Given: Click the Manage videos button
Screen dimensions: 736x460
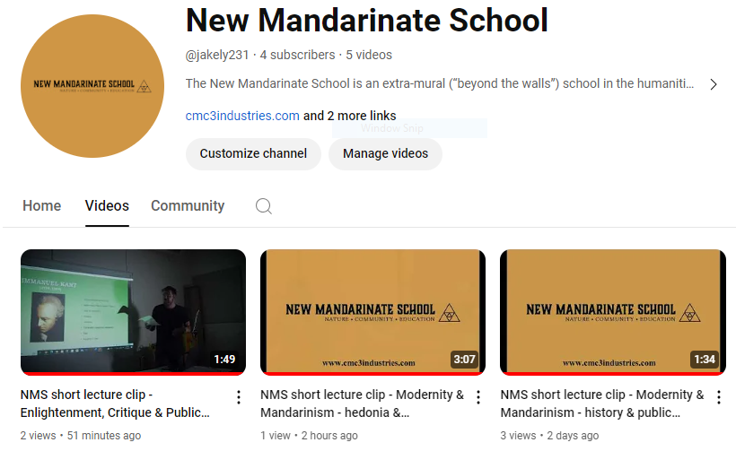Looking at the screenshot, I should coord(385,154).
